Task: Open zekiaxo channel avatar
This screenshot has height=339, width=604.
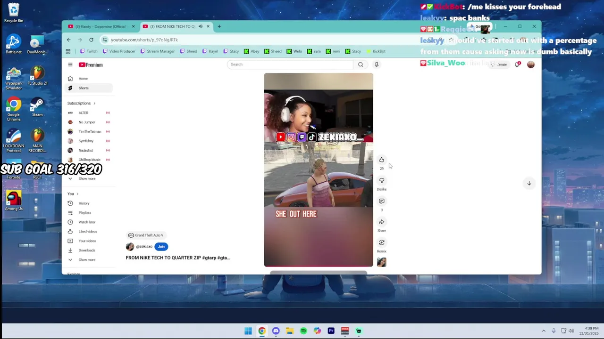Action: click(130, 246)
